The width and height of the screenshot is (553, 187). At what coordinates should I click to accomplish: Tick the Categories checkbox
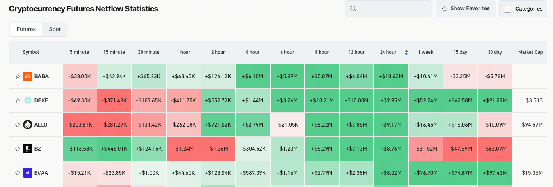pos(508,9)
